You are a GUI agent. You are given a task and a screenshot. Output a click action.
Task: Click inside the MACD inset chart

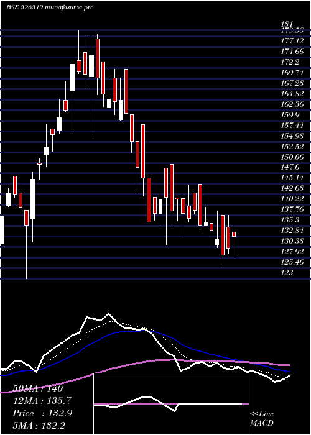click(171, 404)
